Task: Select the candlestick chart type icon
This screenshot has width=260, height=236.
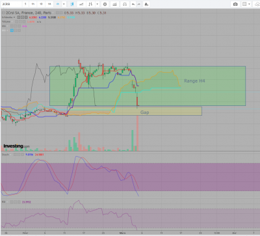Action: pos(72,4)
